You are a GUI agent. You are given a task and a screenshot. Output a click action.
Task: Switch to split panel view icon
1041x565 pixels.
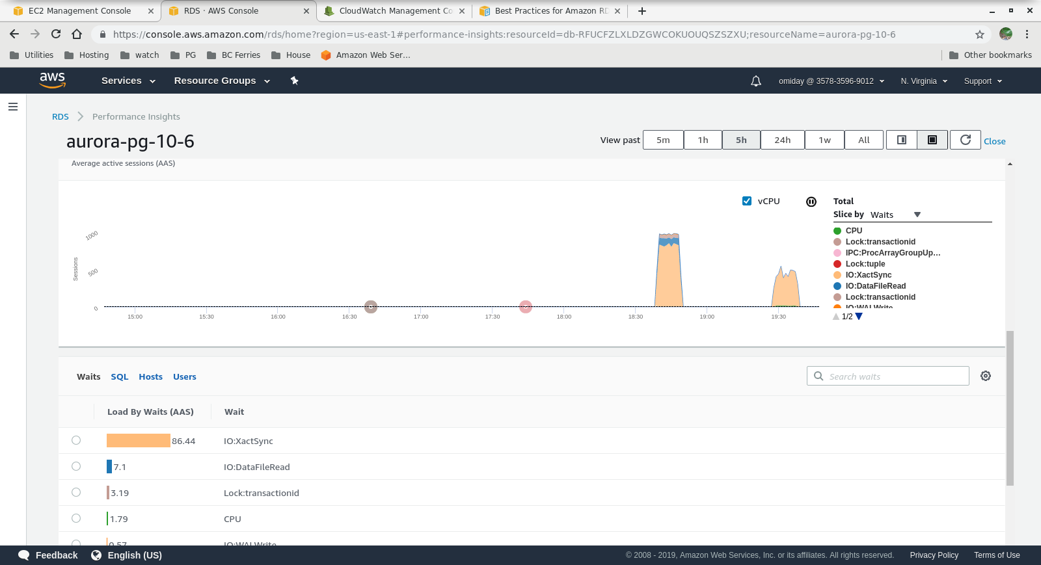[x=902, y=140]
